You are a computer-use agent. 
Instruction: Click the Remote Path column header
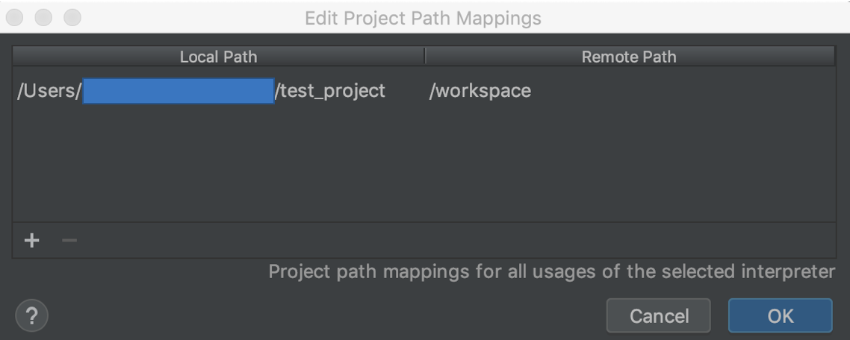coord(629,57)
